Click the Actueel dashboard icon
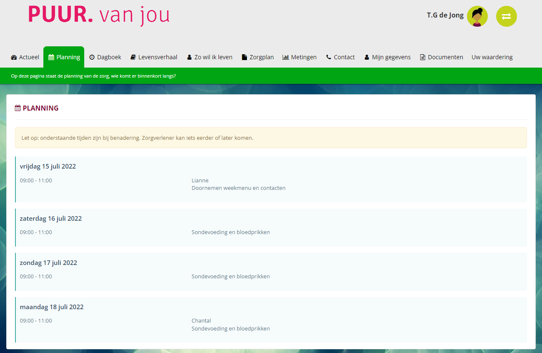This screenshot has height=353, width=542. pos(14,58)
